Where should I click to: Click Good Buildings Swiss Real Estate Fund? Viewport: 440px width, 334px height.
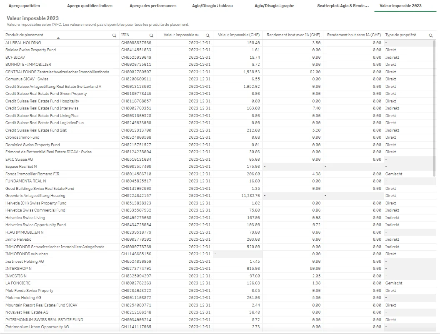tap(40, 189)
